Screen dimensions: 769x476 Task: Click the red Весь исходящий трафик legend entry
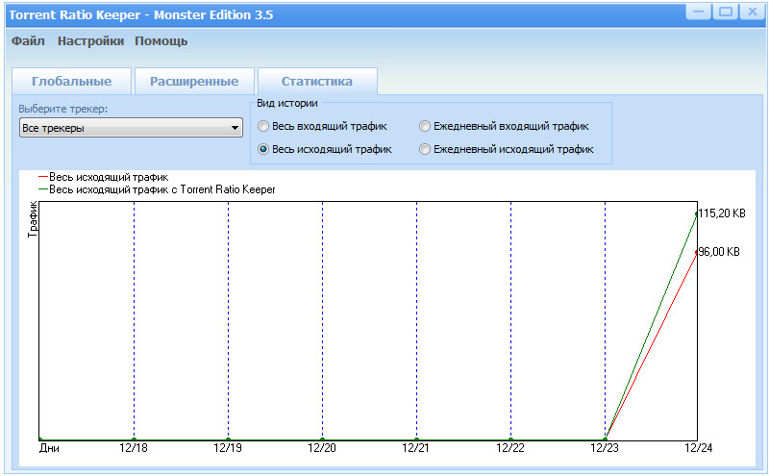[x=104, y=177]
